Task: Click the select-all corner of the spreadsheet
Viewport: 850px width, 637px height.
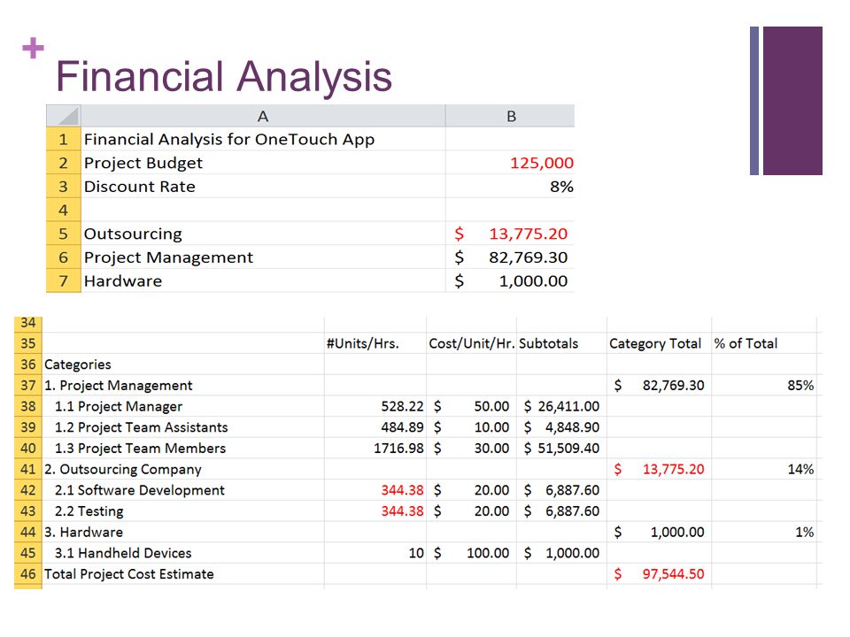Action: [64, 116]
